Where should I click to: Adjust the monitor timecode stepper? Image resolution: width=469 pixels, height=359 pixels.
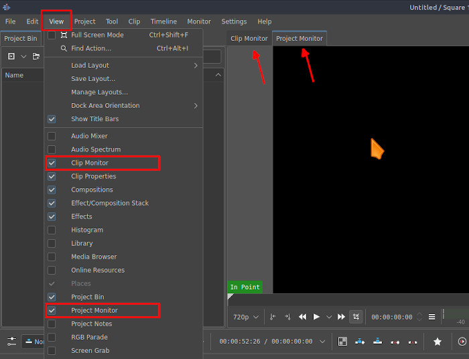[x=419, y=317]
